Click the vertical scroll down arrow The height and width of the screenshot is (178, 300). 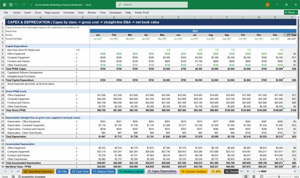point(298,167)
